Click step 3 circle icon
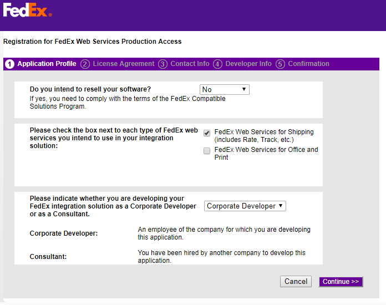This screenshot has width=386, height=305. 162,64
